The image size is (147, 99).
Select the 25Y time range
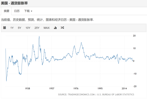[37, 28]
